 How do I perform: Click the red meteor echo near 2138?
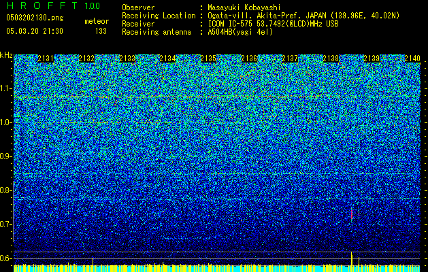click(352, 214)
